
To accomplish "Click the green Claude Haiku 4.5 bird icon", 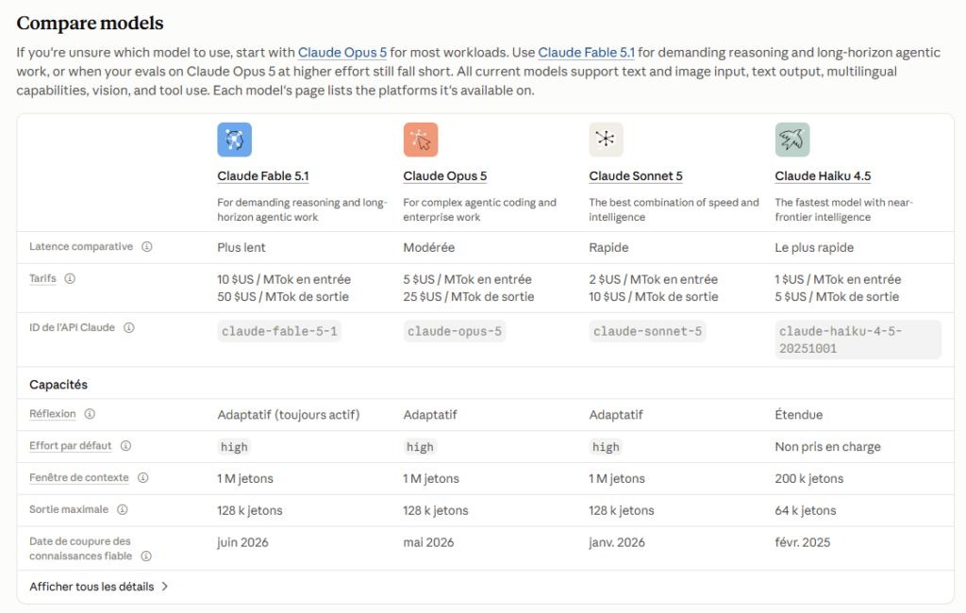I will click(x=792, y=140).
